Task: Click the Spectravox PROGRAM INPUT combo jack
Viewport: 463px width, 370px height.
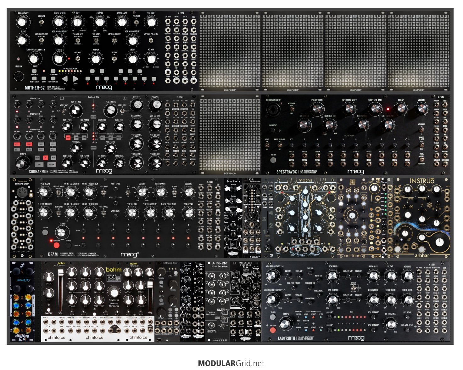Action: click(x=273, y=110)
